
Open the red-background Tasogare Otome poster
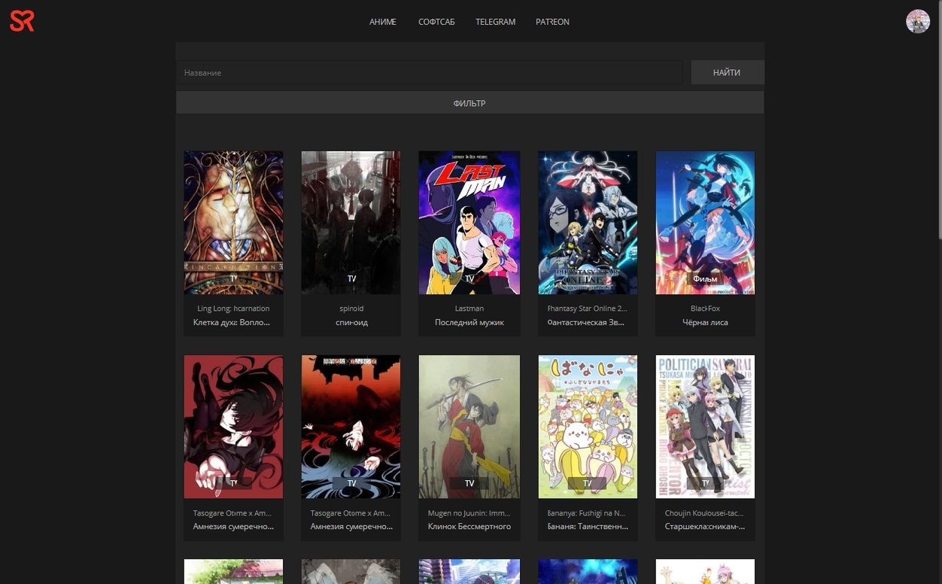click(x=233, y=427)
